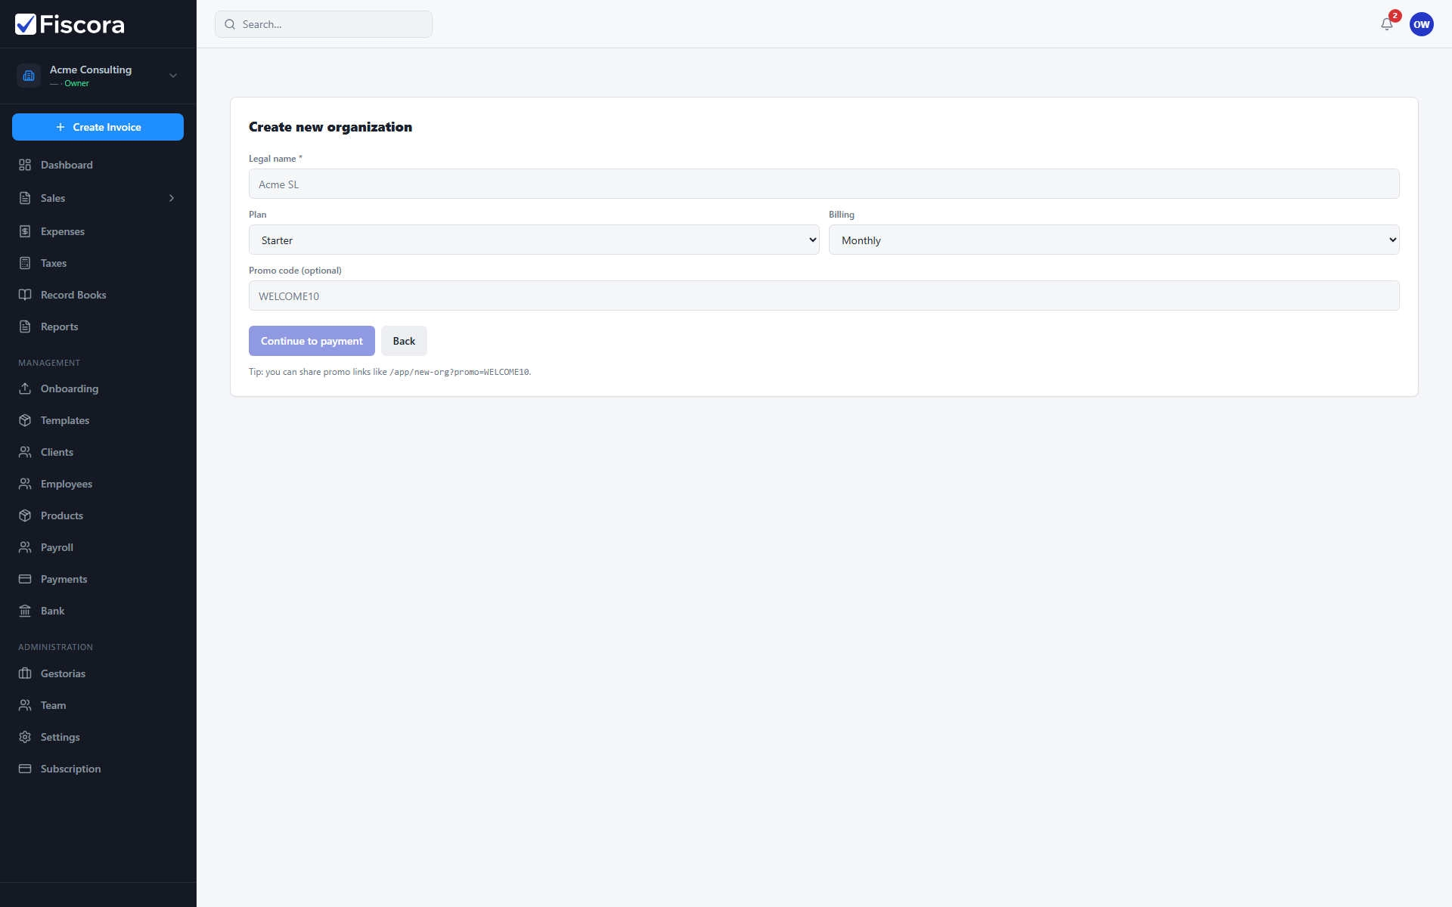Click the 'Create new organization' heading
Screen dimensions: 1452x907
coord(330,127)
